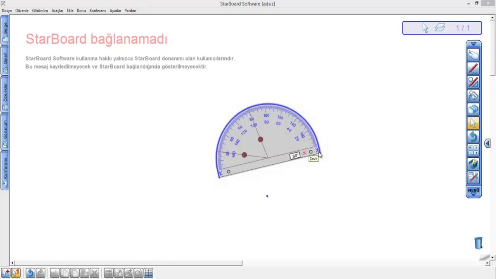Click the right rotate handle circle on protractor
Image resolution: width=496 pixels, height=279 pixels.
310,152
